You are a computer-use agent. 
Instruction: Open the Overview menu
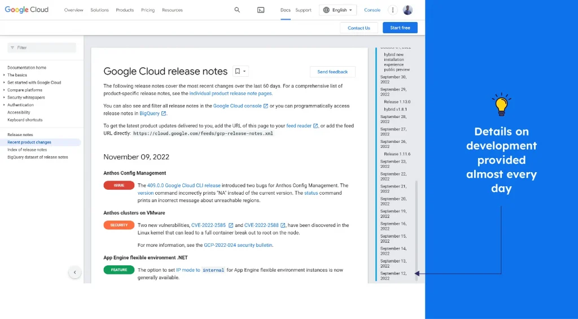[x=74, y=10]
